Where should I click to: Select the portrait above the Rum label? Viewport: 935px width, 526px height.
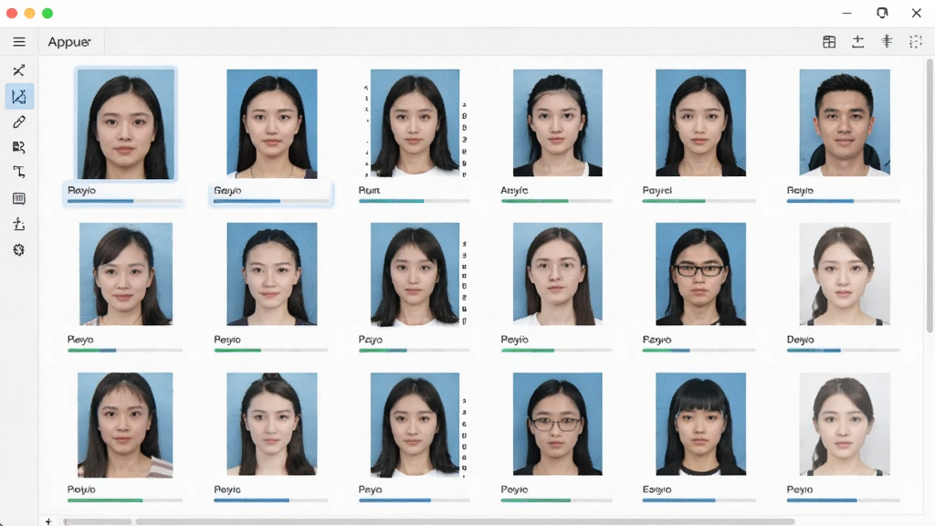tap(415, 123)
